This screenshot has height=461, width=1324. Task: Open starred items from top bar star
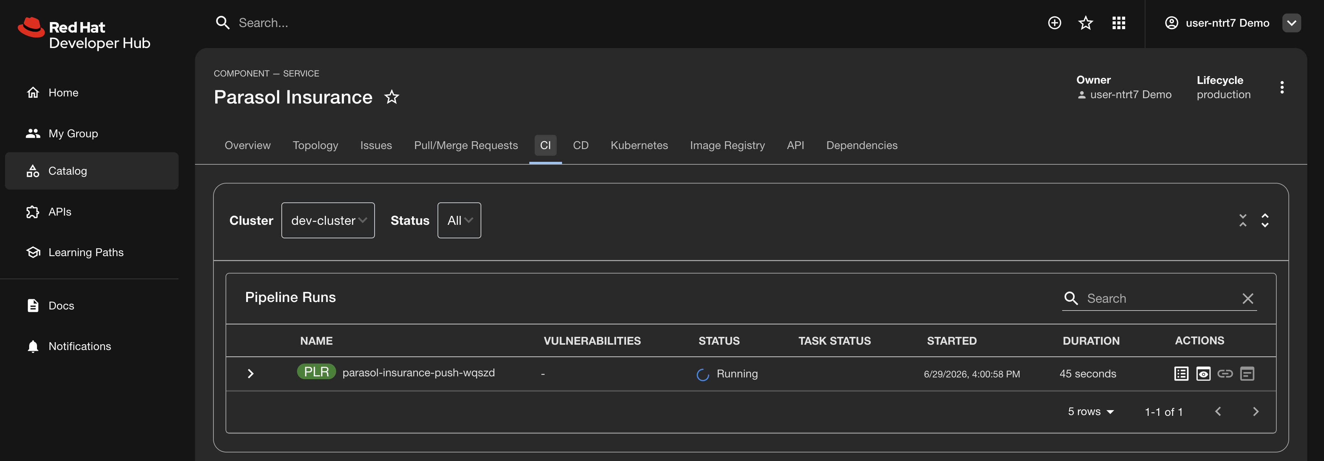pos(1086,23)
